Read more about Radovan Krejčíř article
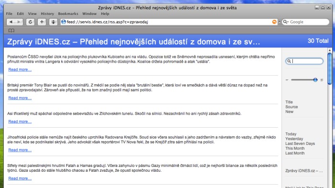Viewport: 335px width, 188px height. coord(20,150)
